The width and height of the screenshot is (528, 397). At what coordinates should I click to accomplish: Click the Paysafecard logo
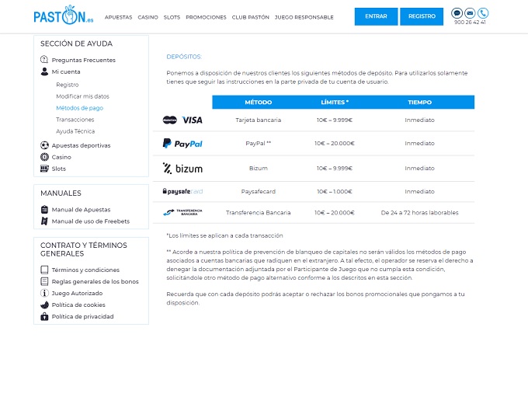pos(182,191)
